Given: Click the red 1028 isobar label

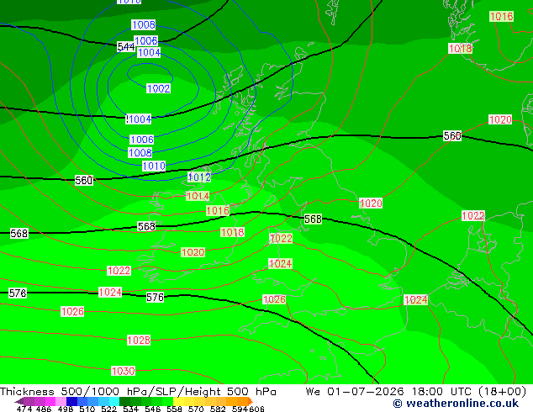Looking at the screenshot, I should point(139,340).
